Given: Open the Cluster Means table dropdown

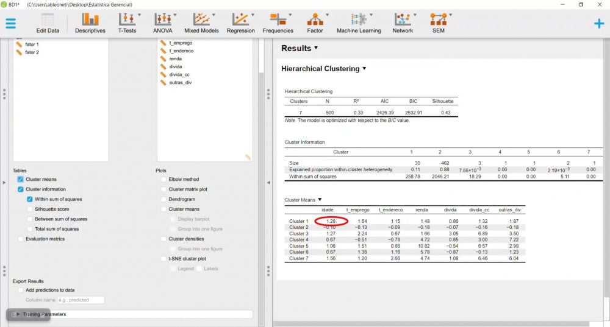Looking at the screenshot, I should click(x=320, y=200).
